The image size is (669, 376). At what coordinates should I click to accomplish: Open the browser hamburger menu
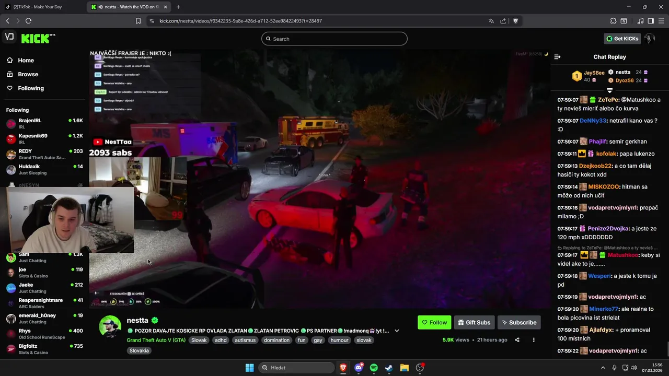coord(661,21)
